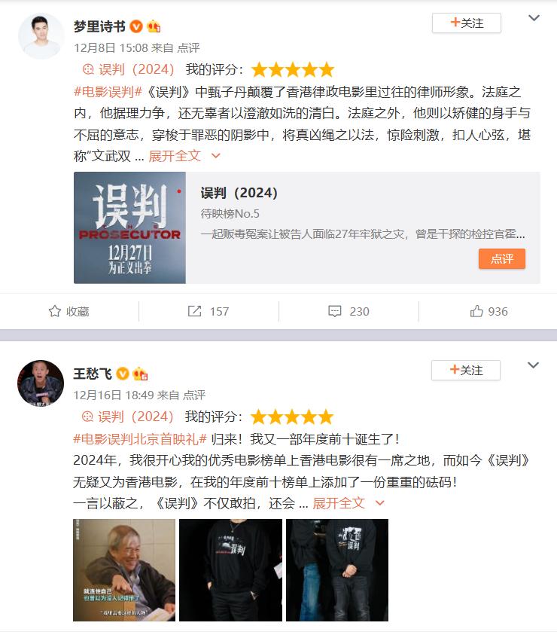Screen dimensions: 557x638
Task: Open the #电影误判# hashtag topic
Action: [108, 92]
